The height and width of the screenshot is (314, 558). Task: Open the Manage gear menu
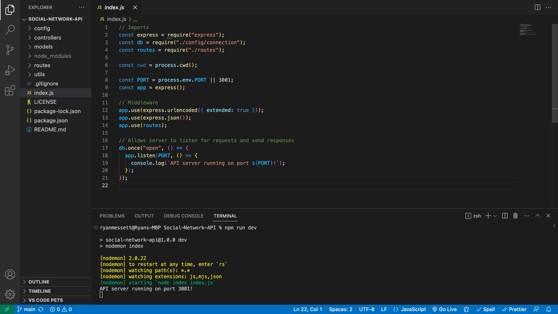pyautogui.click(x=10, y=294)
